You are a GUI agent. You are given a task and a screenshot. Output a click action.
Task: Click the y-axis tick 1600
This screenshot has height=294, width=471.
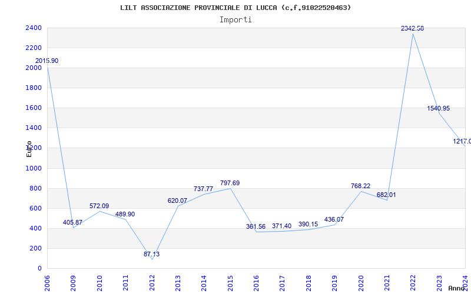[34, 108]
